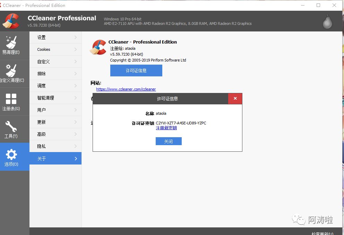Open 设置 settings menu item

pos(55,37)
